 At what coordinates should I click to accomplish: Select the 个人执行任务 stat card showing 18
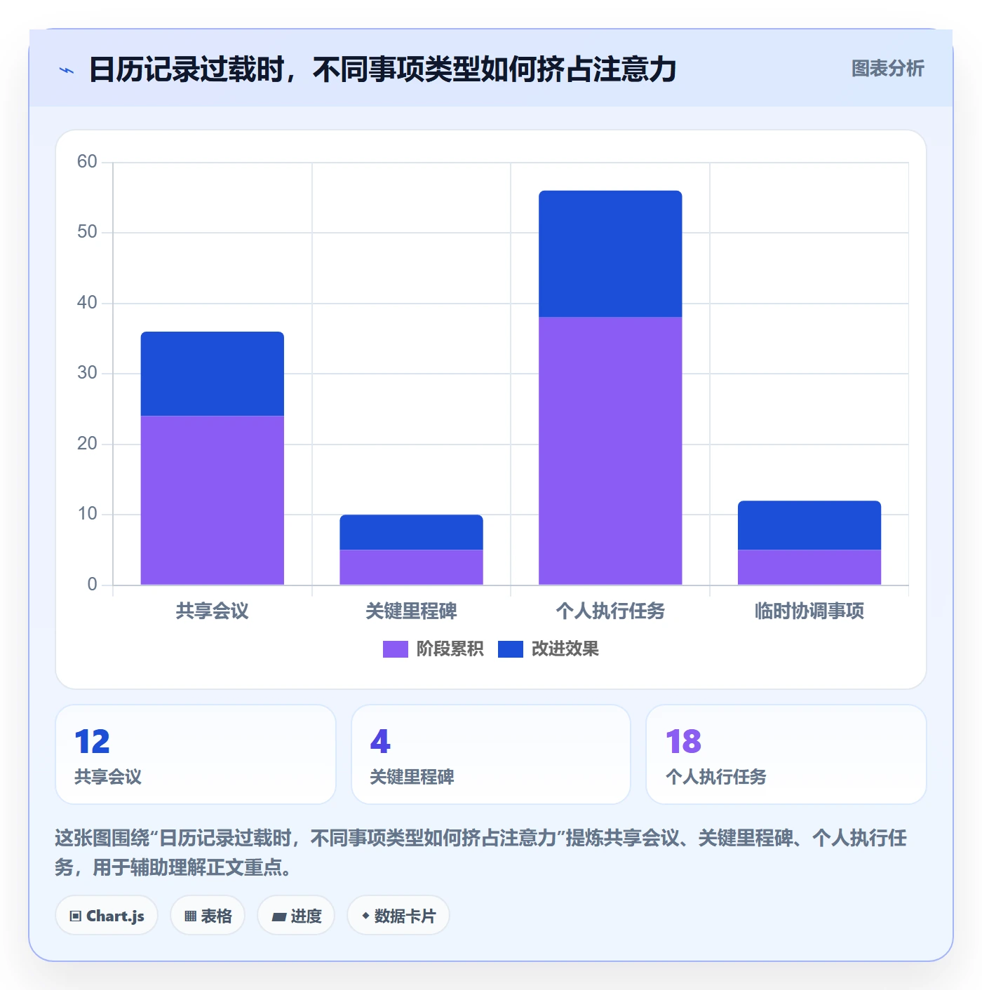[786, 754]
